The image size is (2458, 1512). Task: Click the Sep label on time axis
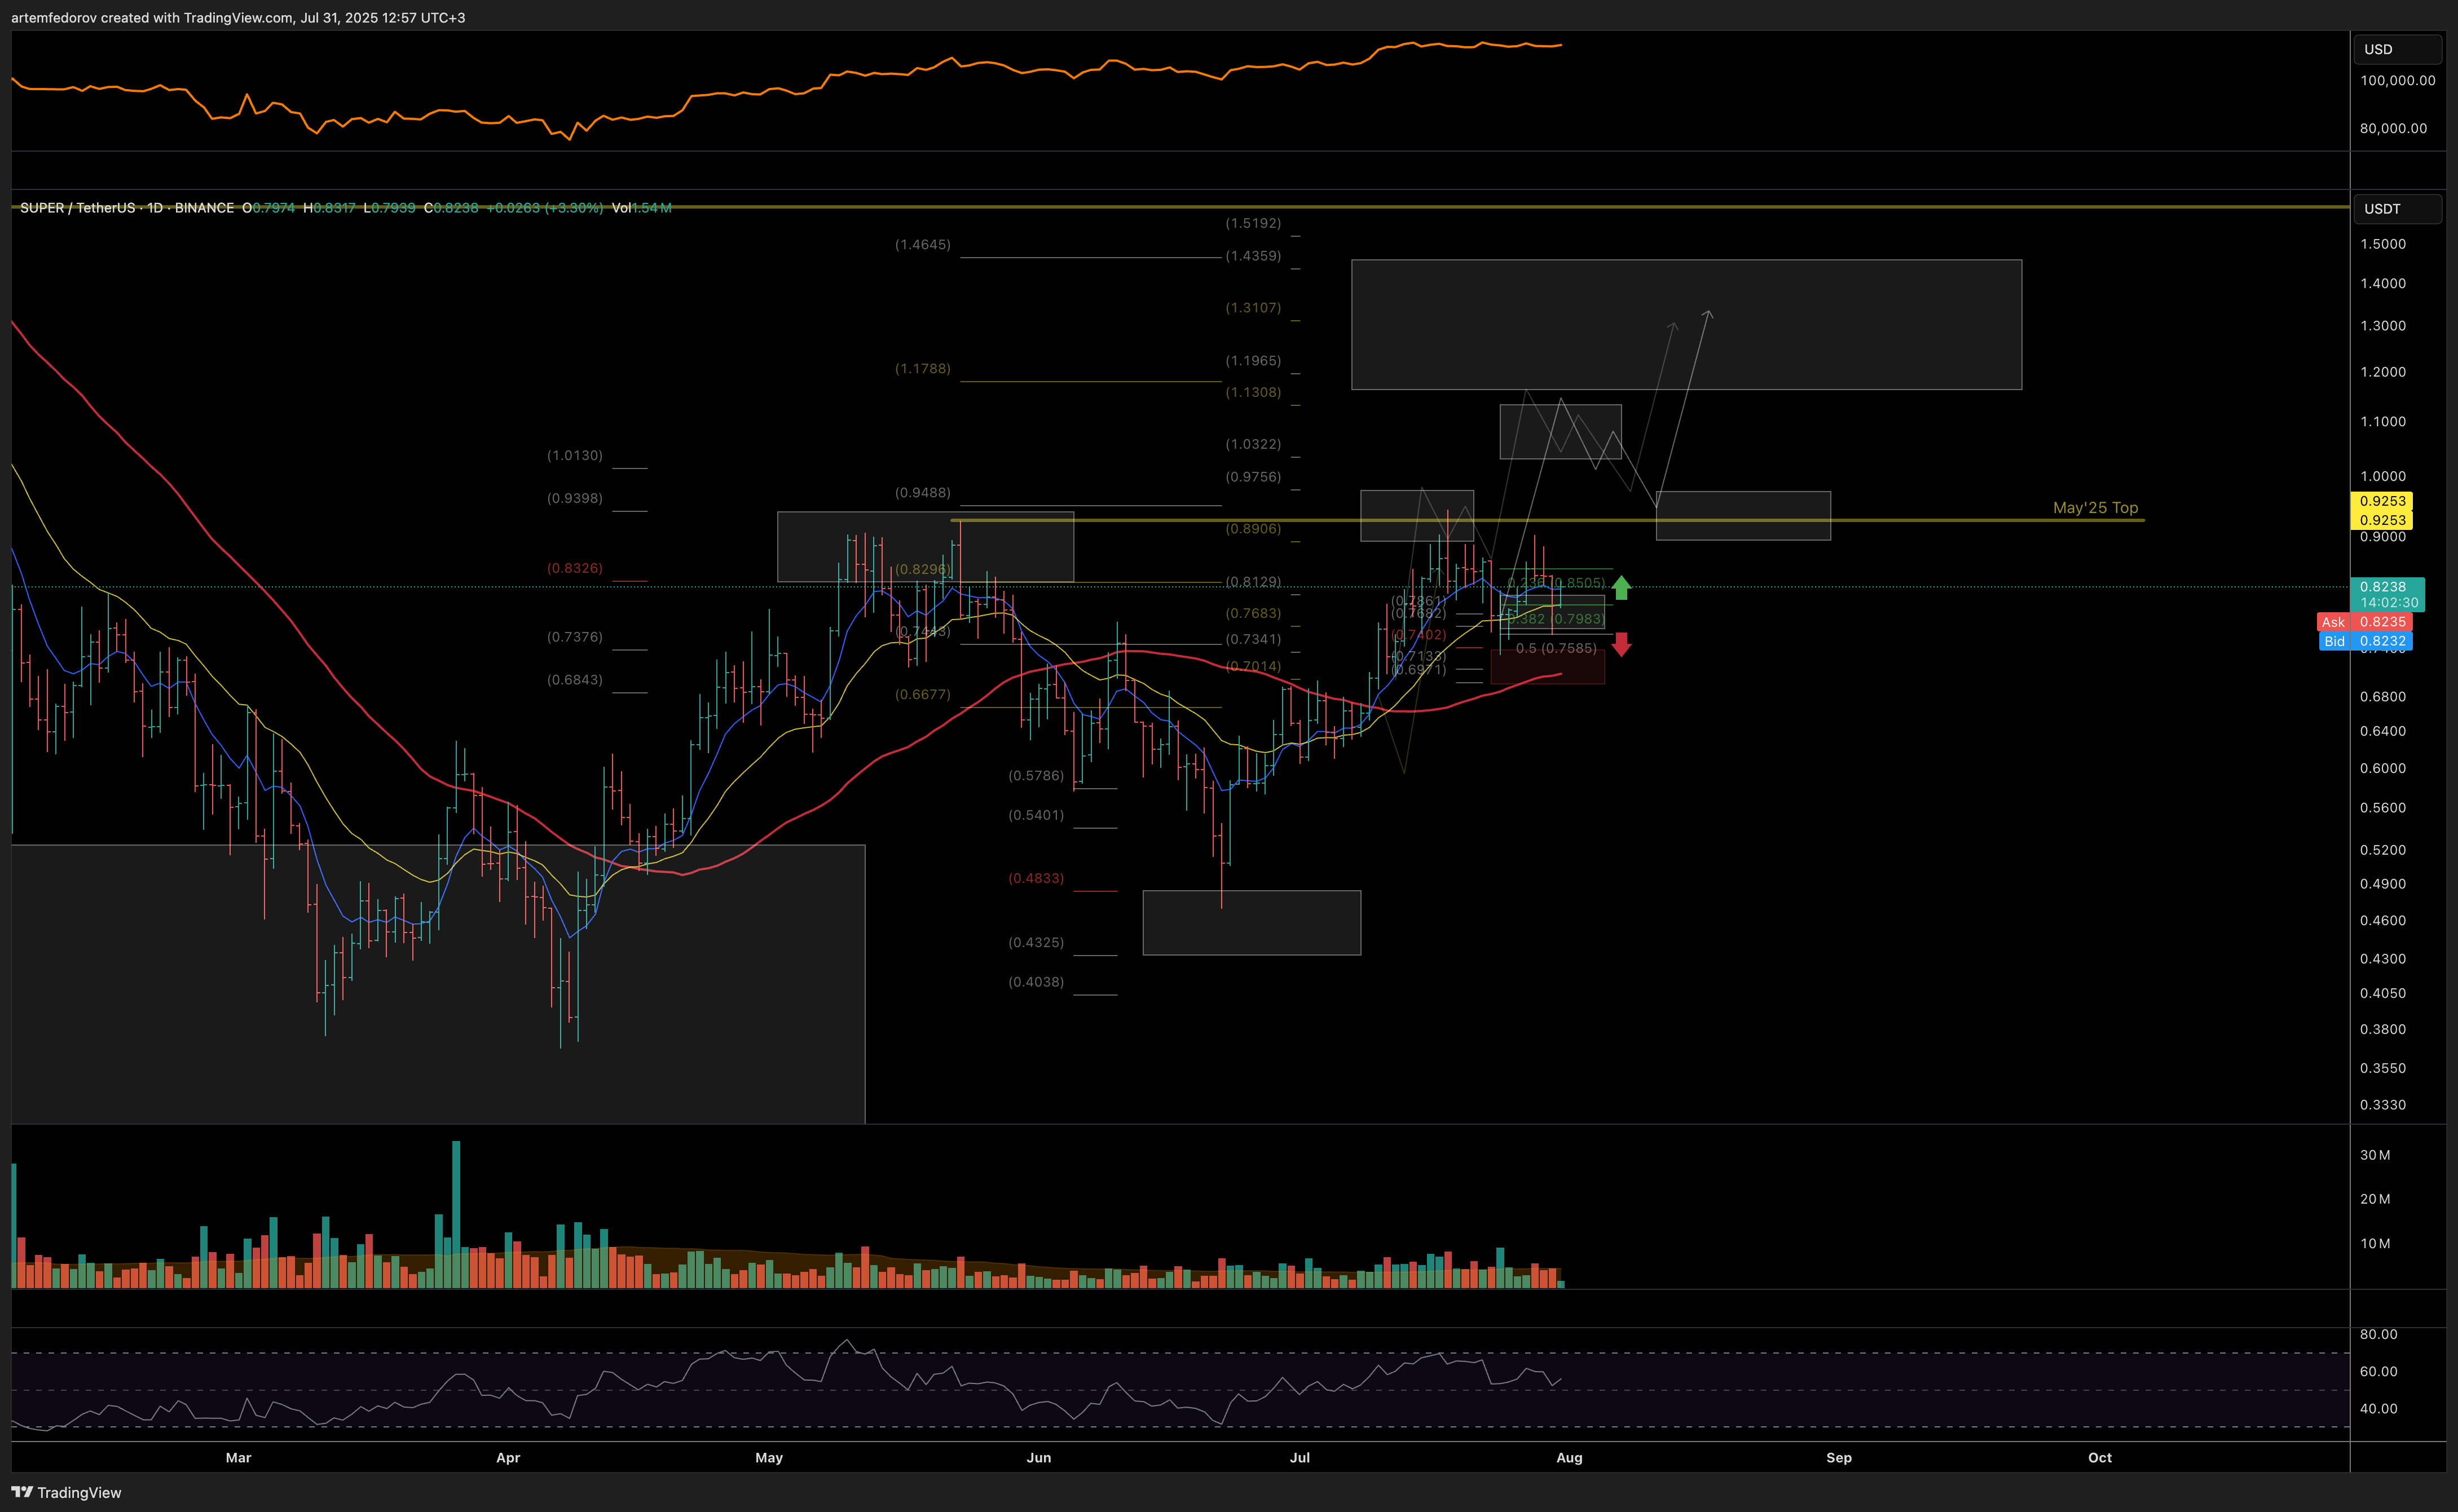[1839, 1458]
